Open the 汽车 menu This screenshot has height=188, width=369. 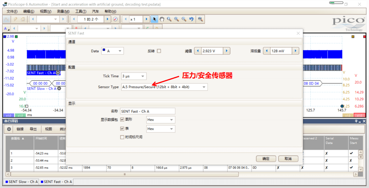click(95, 11)
